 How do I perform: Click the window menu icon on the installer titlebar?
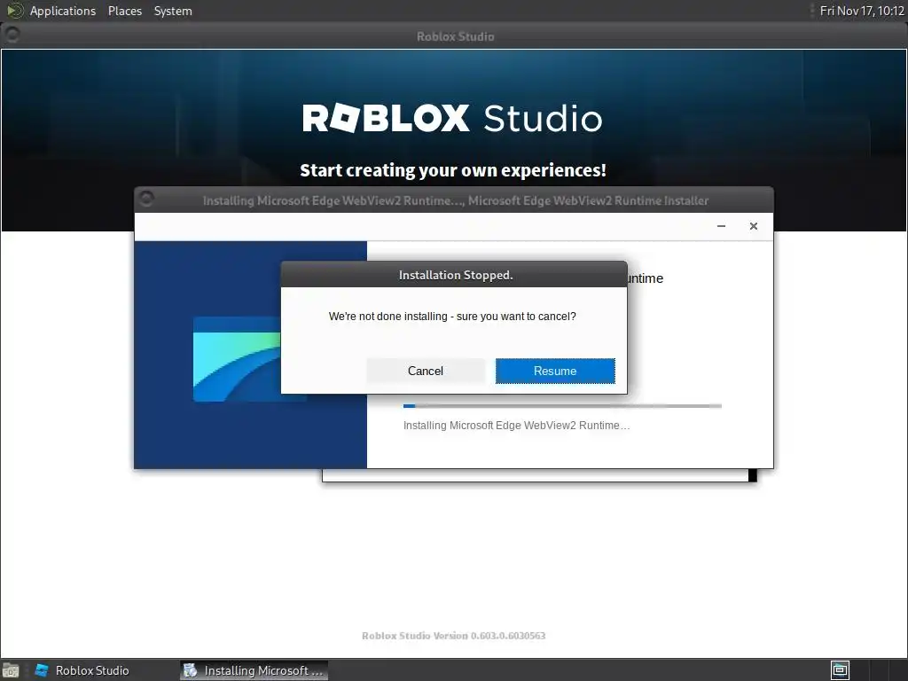[x=146, y=200]
